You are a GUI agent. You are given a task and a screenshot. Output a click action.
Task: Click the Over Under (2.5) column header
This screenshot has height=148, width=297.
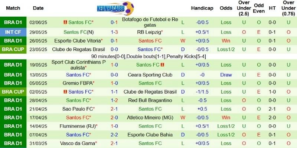coord(244,8)
